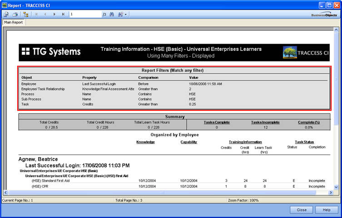342x218 pixels.
Task: Toggle the group tree icon
Action: point(26,15)
